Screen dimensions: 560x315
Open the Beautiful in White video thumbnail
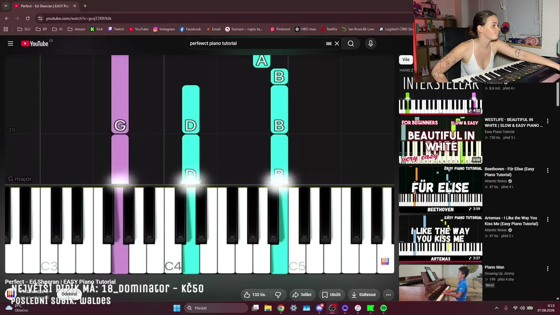[441, 140]
